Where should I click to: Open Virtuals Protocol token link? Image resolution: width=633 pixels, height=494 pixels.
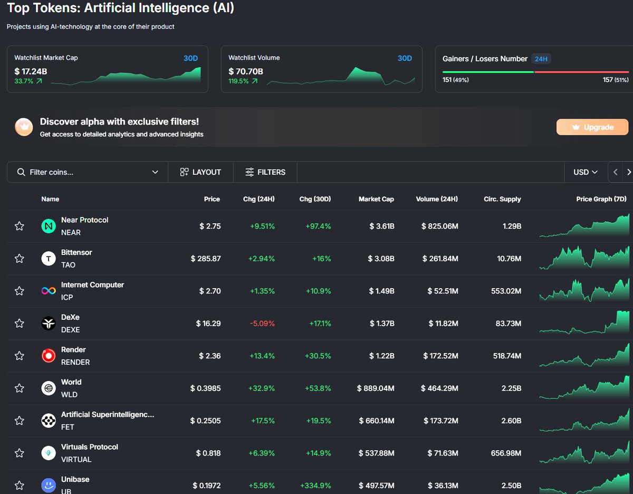90,446
